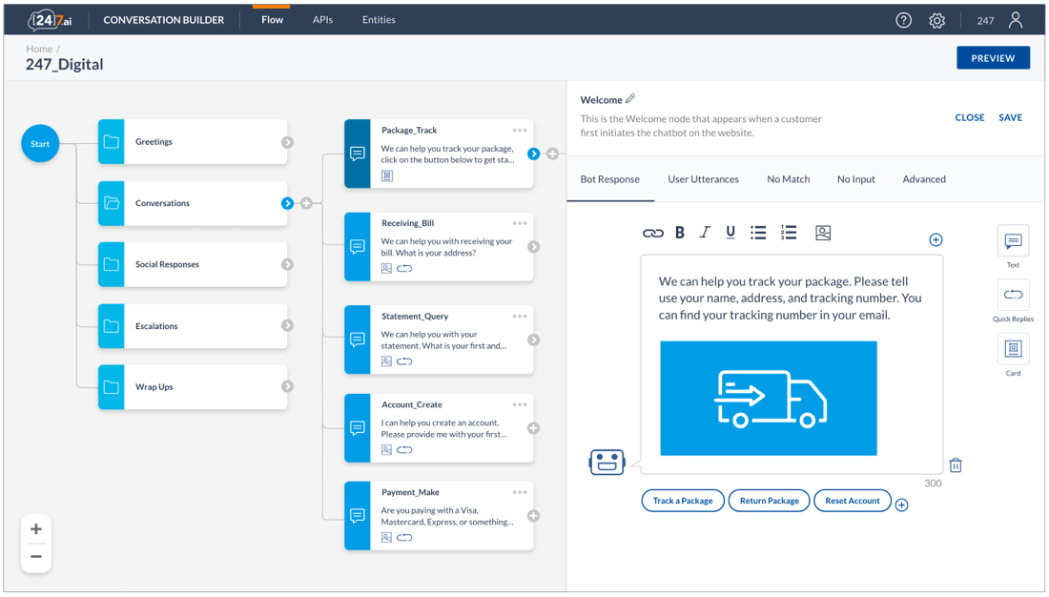The width and height of the screenshot is (1049, 597).
Task: Add a Quick Replies element
Action: pyautogui.click(x=1013, y=295)
